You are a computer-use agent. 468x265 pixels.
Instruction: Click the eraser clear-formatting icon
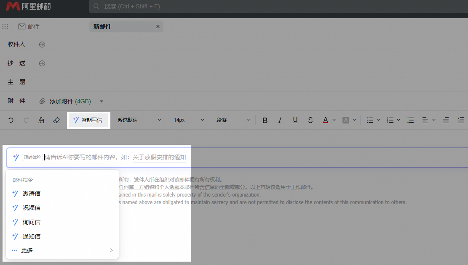tap(56, 120)
